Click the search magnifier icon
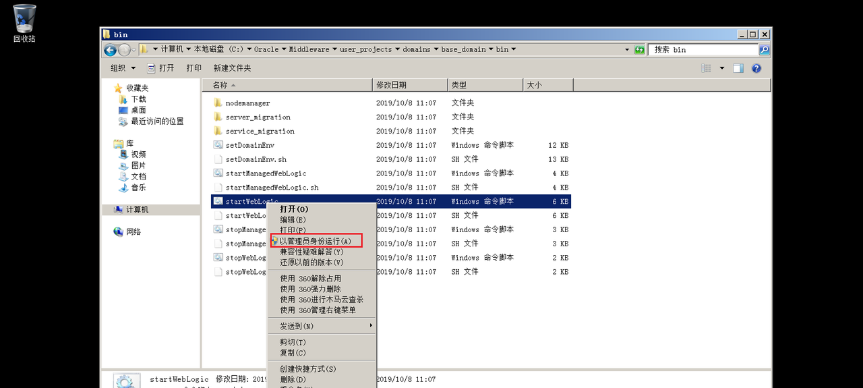Viewport: 863px width, 388px height. click(x=765, y=50)
